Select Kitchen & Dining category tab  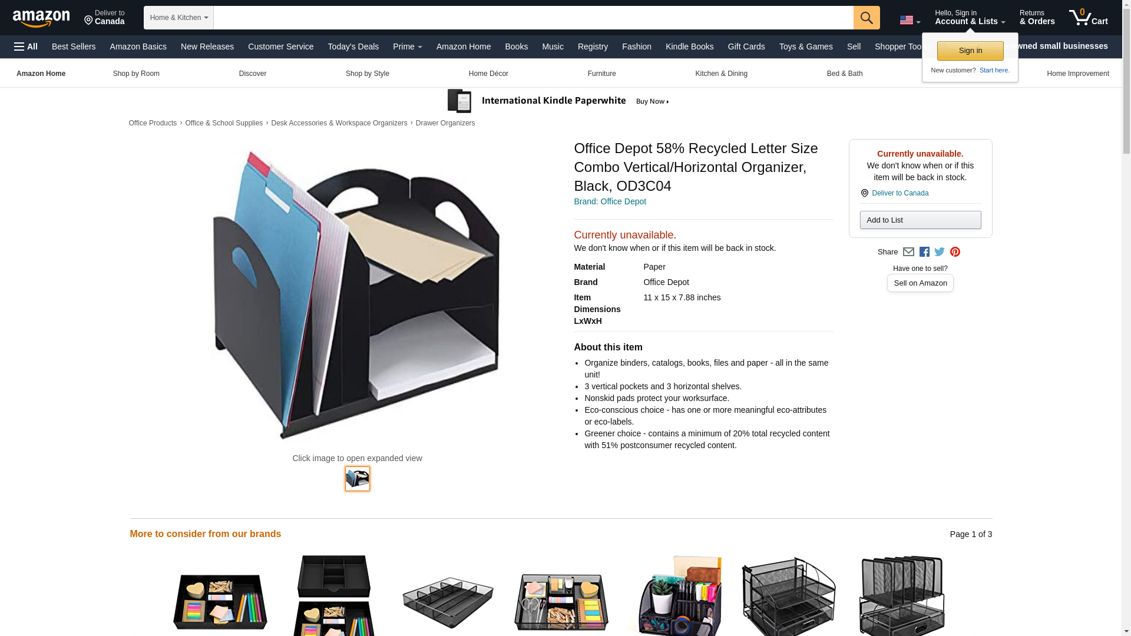[721, 74]
